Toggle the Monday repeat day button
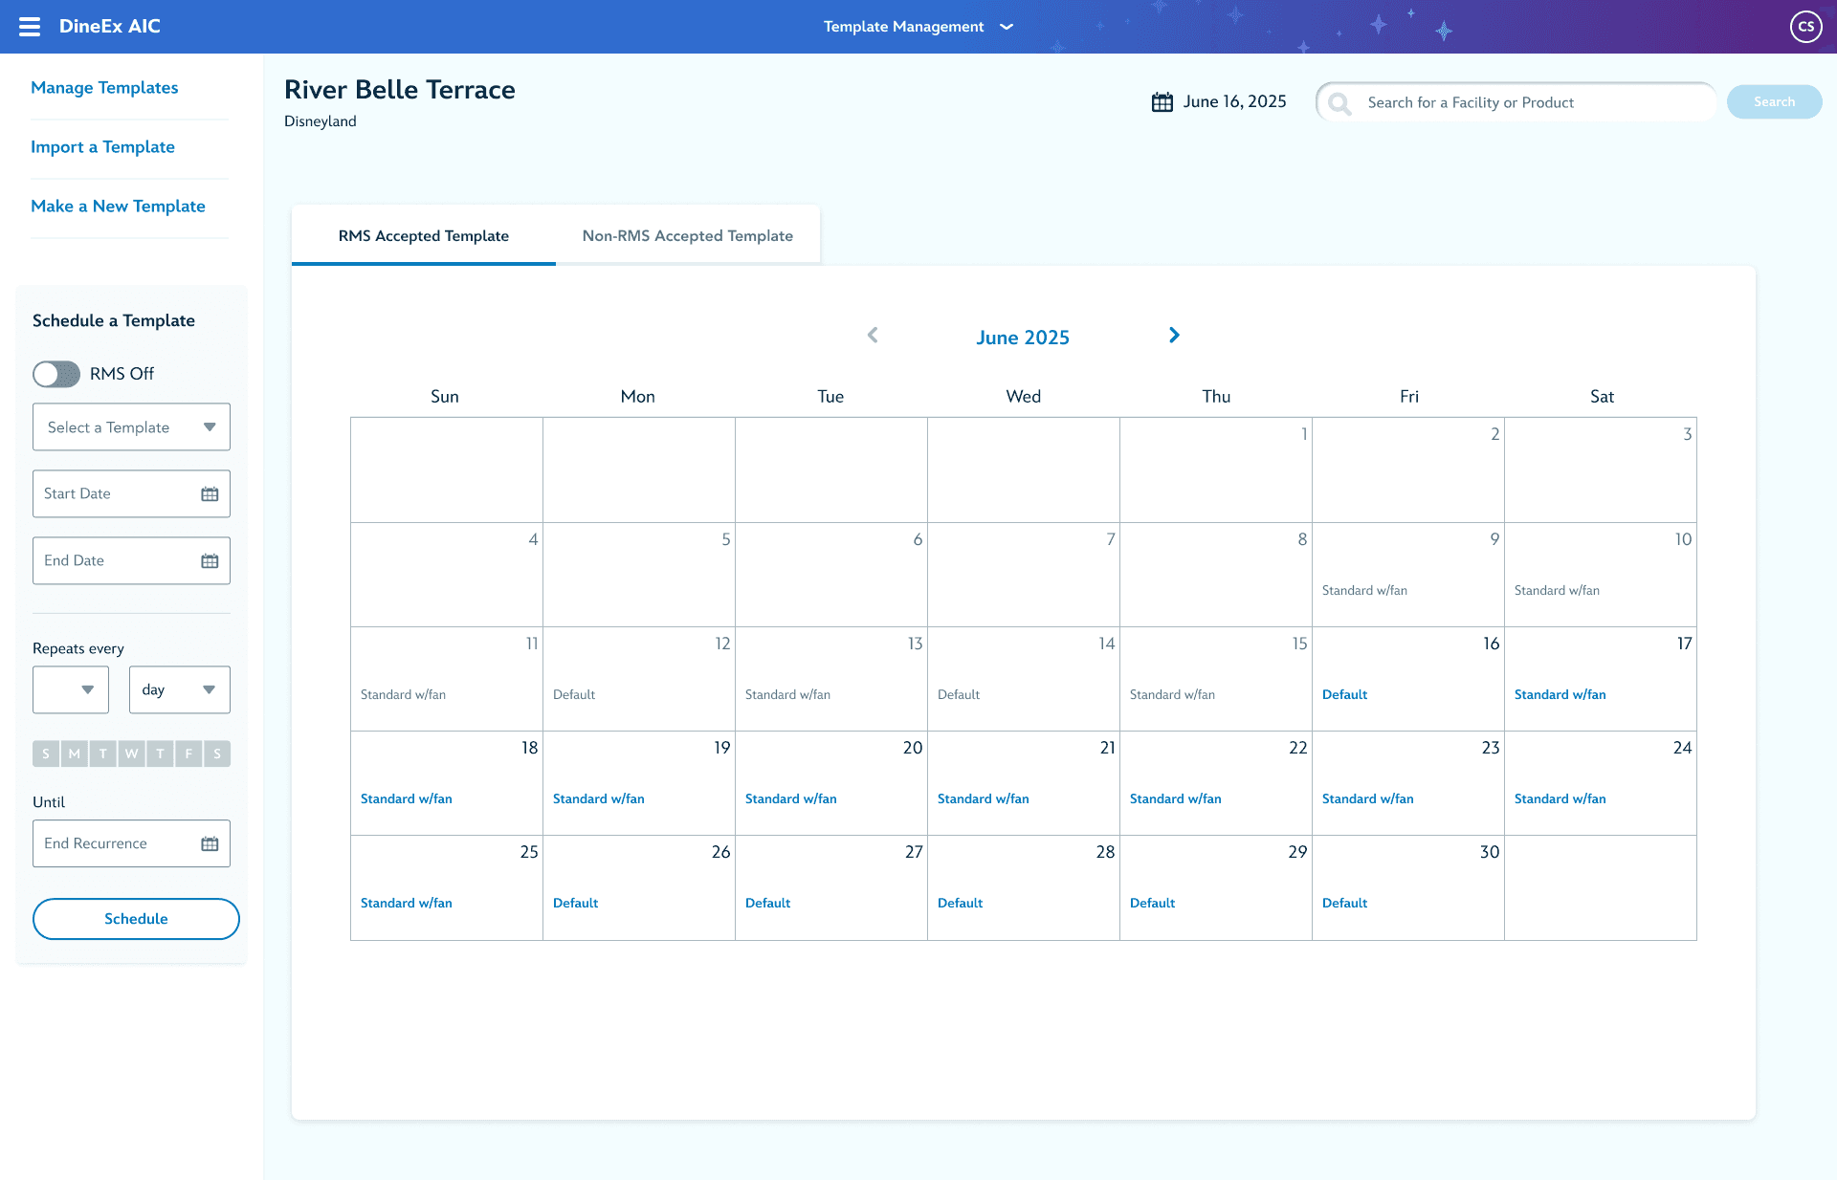Viewport: 1837px width, 1180px height. pos(74,754)
